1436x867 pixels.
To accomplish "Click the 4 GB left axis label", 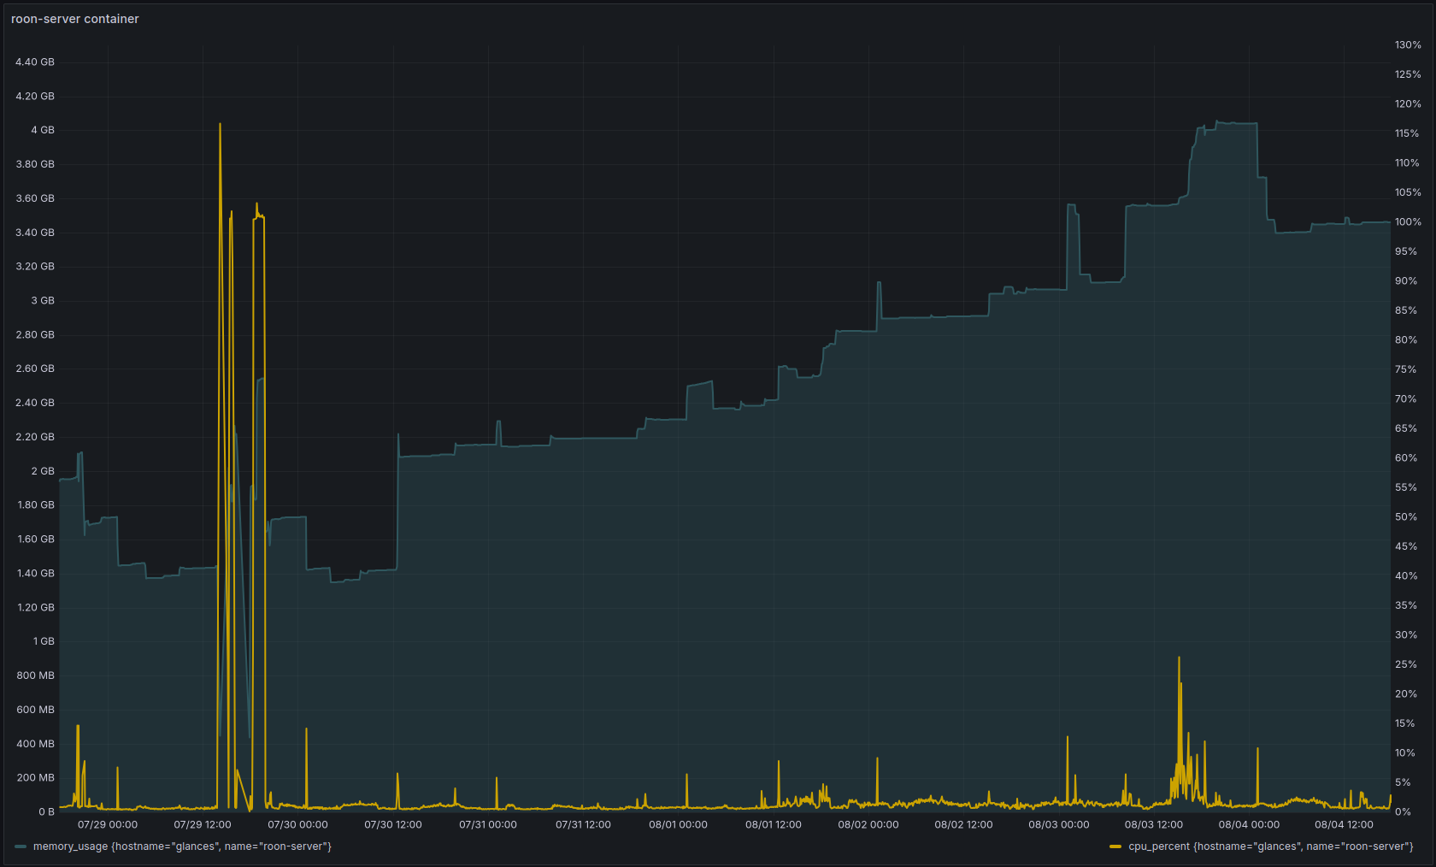I will pos(43,130).
